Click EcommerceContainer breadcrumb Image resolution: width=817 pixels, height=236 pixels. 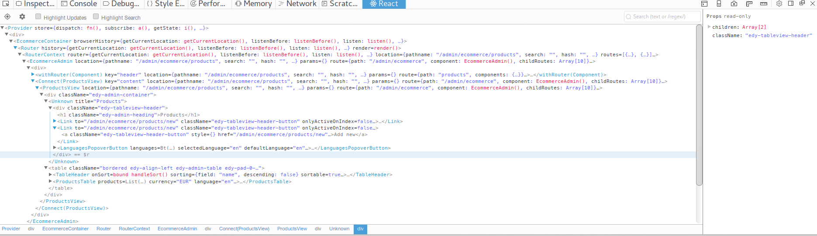pyautogui.click(x=65, y=229)
